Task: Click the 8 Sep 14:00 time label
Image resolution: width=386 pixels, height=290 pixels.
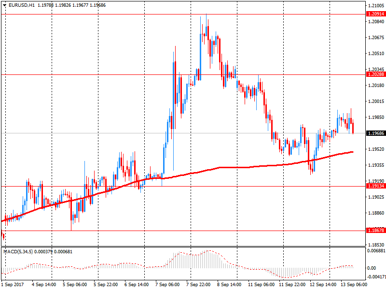Action: coord(229,285)
